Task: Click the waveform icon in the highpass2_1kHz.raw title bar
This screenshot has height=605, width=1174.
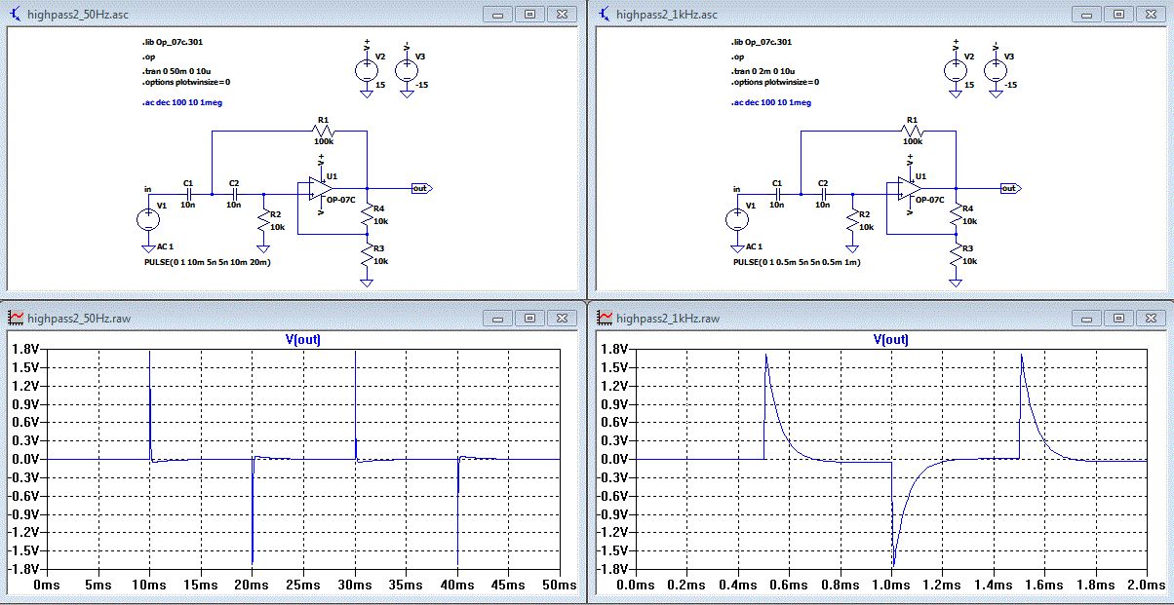Action: coord(605,318)
